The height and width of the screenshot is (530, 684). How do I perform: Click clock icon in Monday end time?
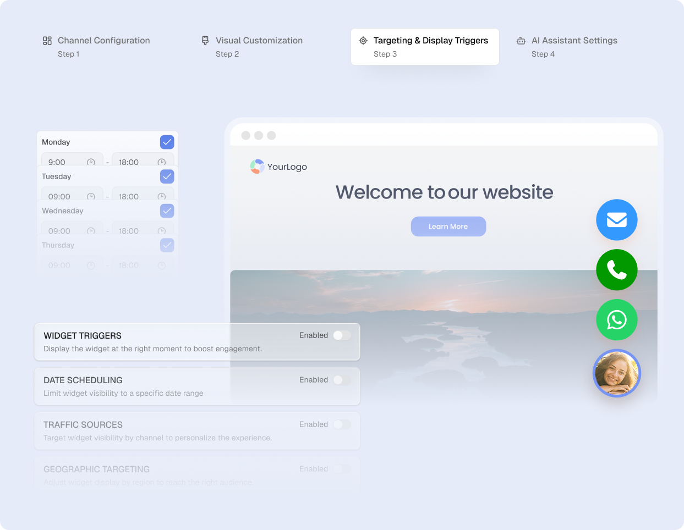coord(162,162)
